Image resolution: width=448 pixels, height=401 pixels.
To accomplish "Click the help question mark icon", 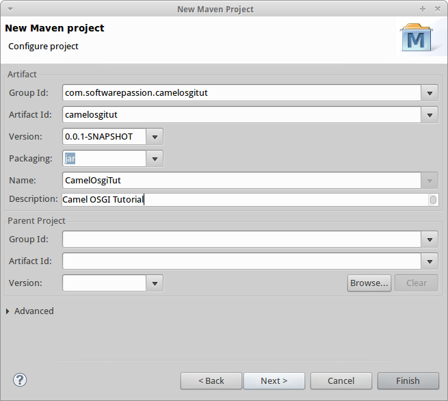I will (x=20, y=380).
